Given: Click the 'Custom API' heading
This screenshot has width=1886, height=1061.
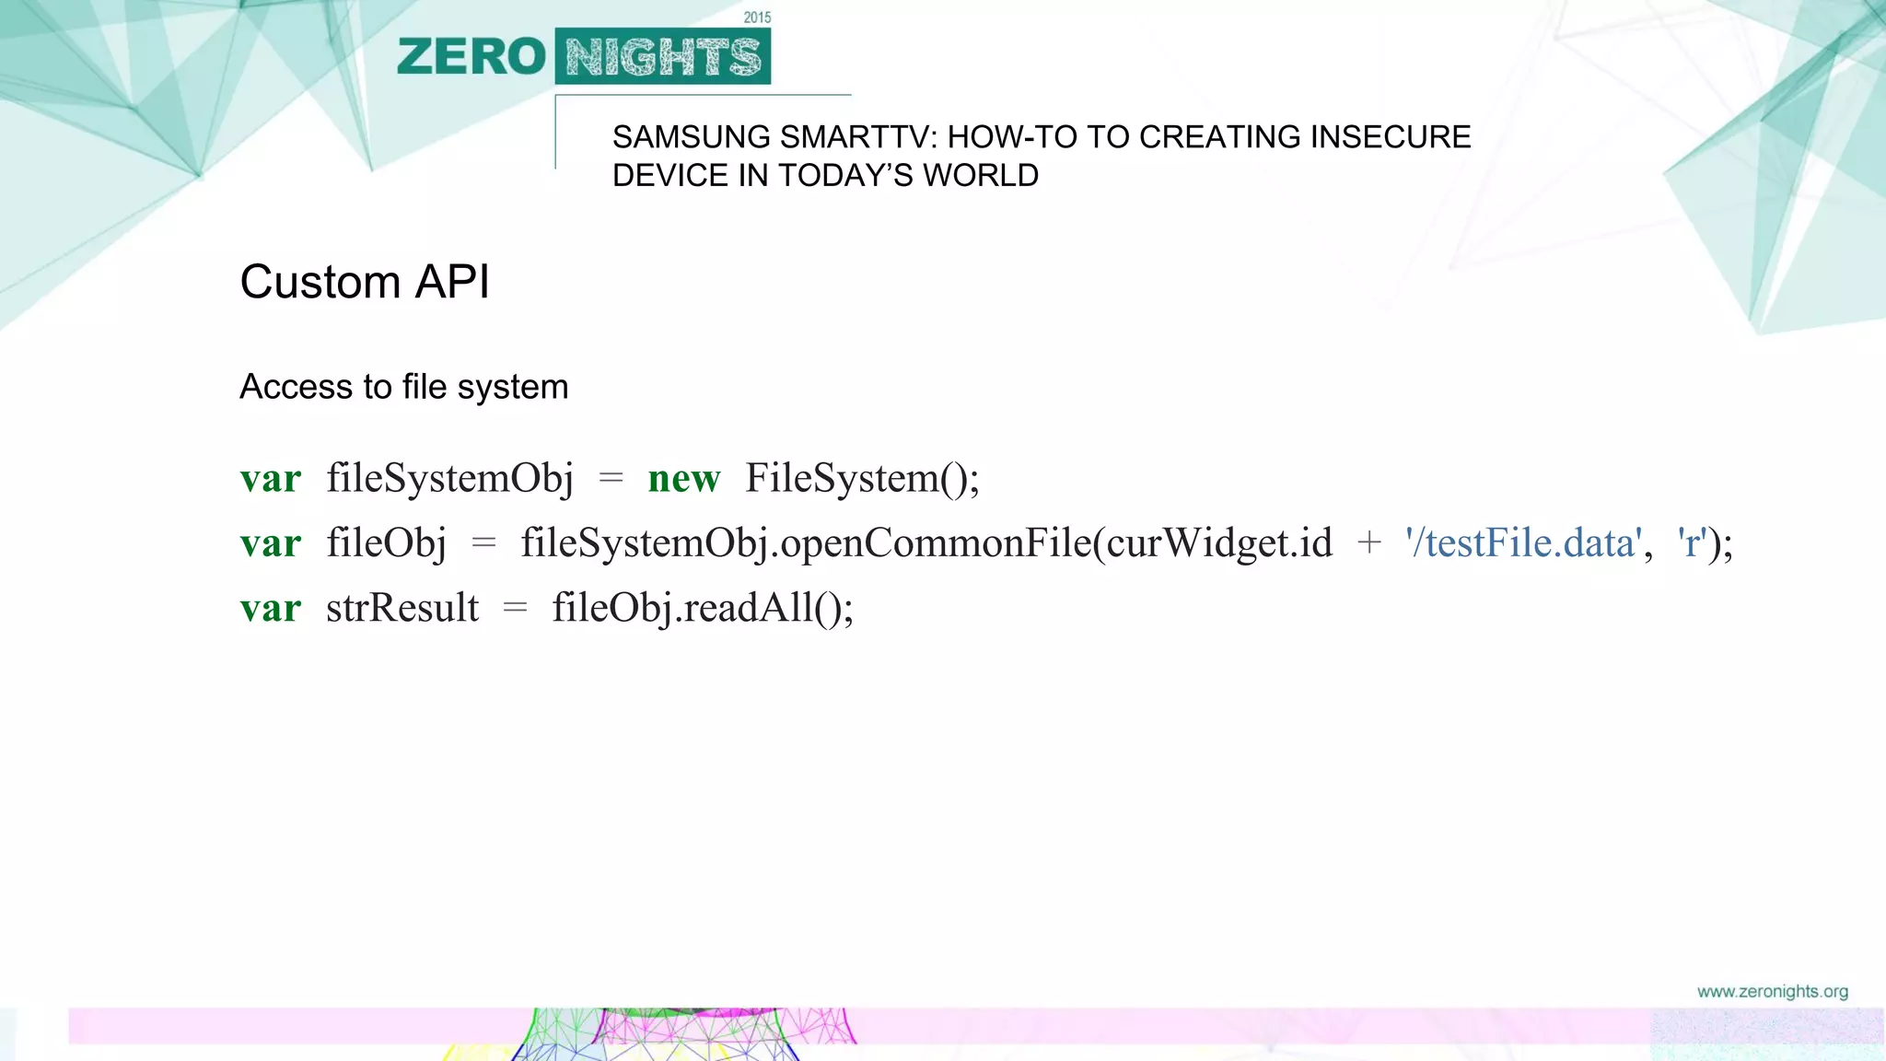Looking at the screenshot, I should 365,282.
